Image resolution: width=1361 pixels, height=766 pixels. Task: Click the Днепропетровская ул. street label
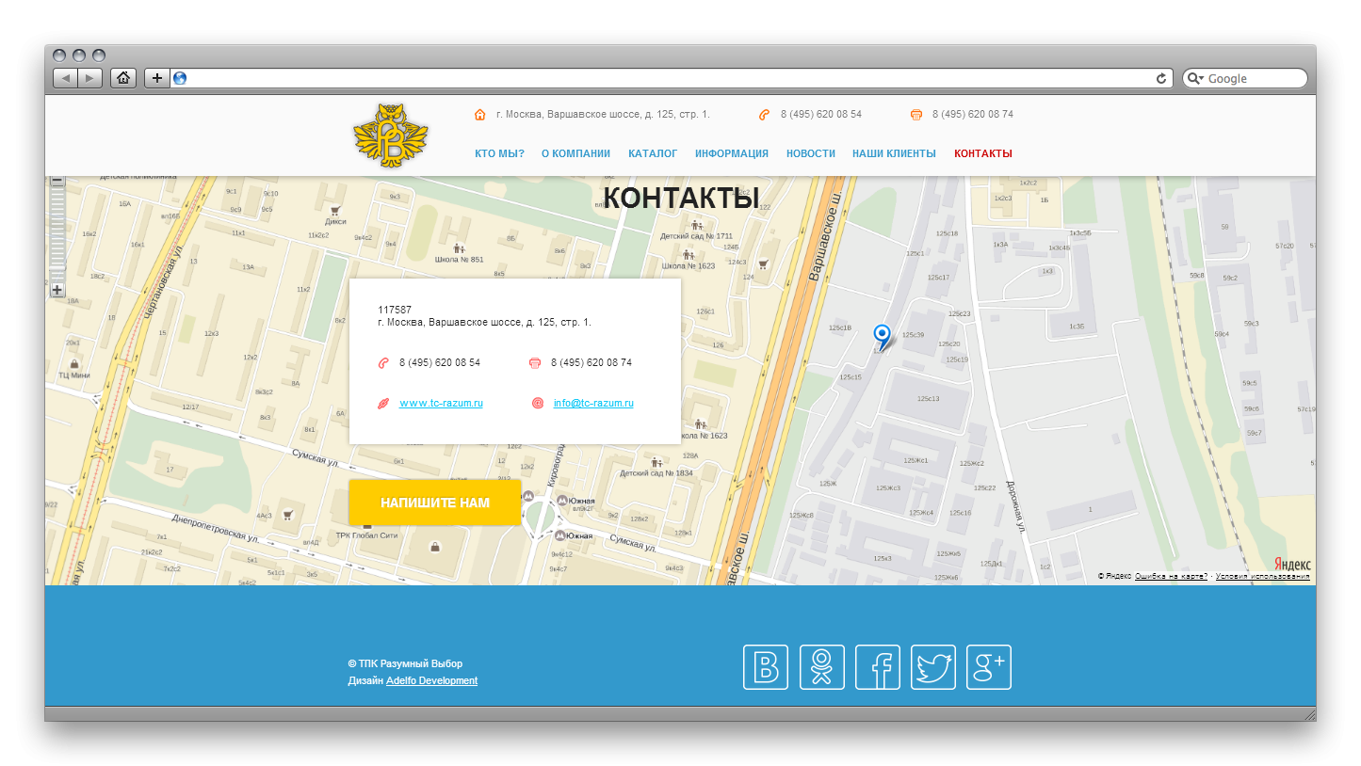pyautogui.click(x=216, y=527)
